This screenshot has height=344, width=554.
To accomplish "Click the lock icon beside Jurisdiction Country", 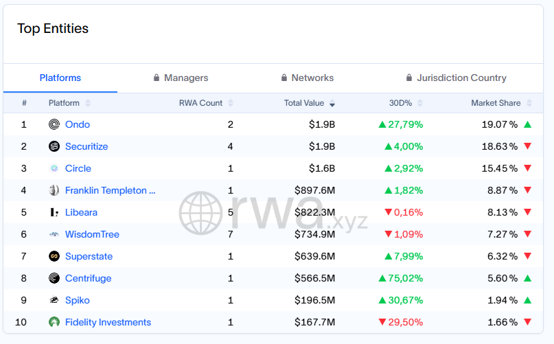I will pos(408,78).
